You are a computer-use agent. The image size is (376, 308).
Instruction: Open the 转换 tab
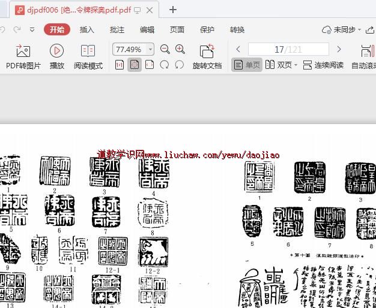point(237,30)
